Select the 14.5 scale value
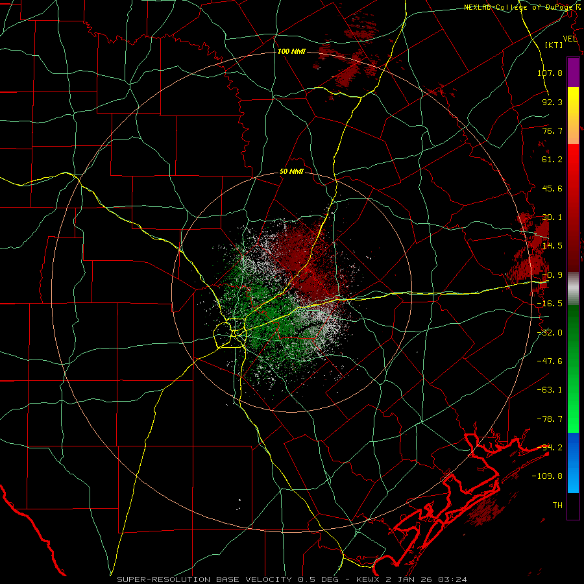Viewport: 584px width, 584px height. pos(552,246)
